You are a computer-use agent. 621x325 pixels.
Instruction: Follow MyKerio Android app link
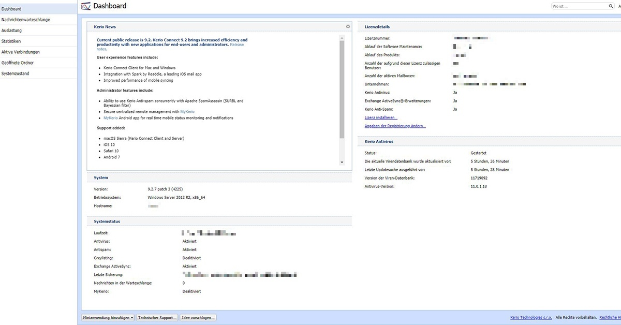(x=111, y=118)
